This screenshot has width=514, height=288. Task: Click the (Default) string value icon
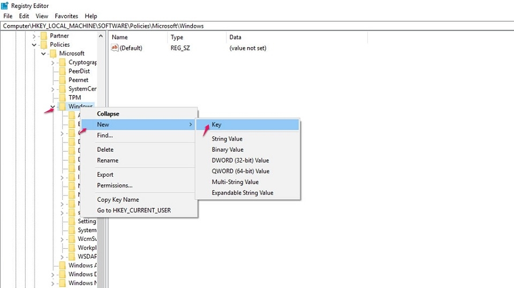click(x=115, y=48)
